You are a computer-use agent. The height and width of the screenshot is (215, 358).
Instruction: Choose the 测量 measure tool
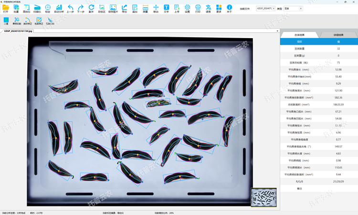pos(145,9)
